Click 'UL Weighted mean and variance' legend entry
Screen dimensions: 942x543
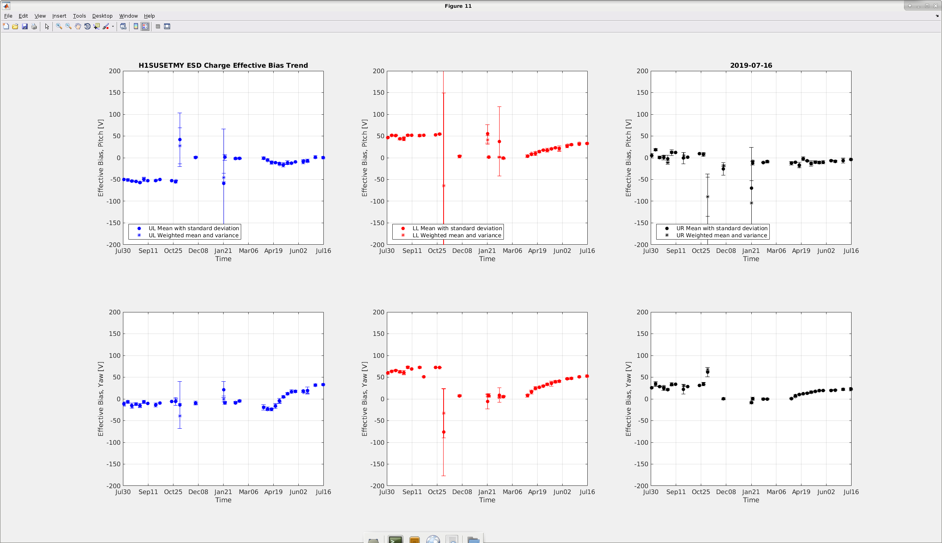(193, 235)
